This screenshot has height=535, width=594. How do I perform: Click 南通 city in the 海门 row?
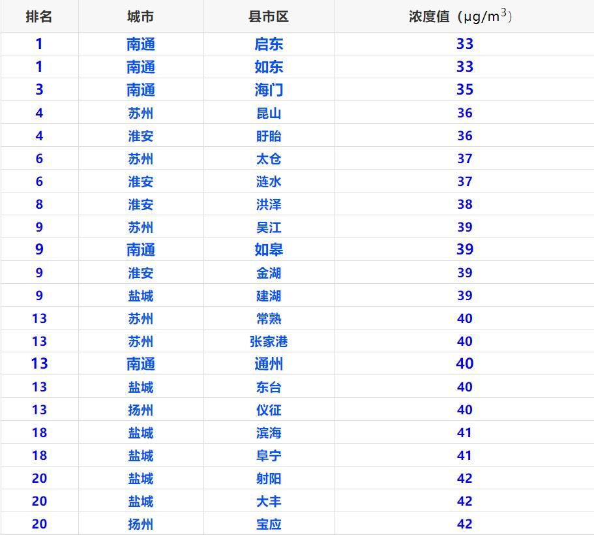point(141,90)
